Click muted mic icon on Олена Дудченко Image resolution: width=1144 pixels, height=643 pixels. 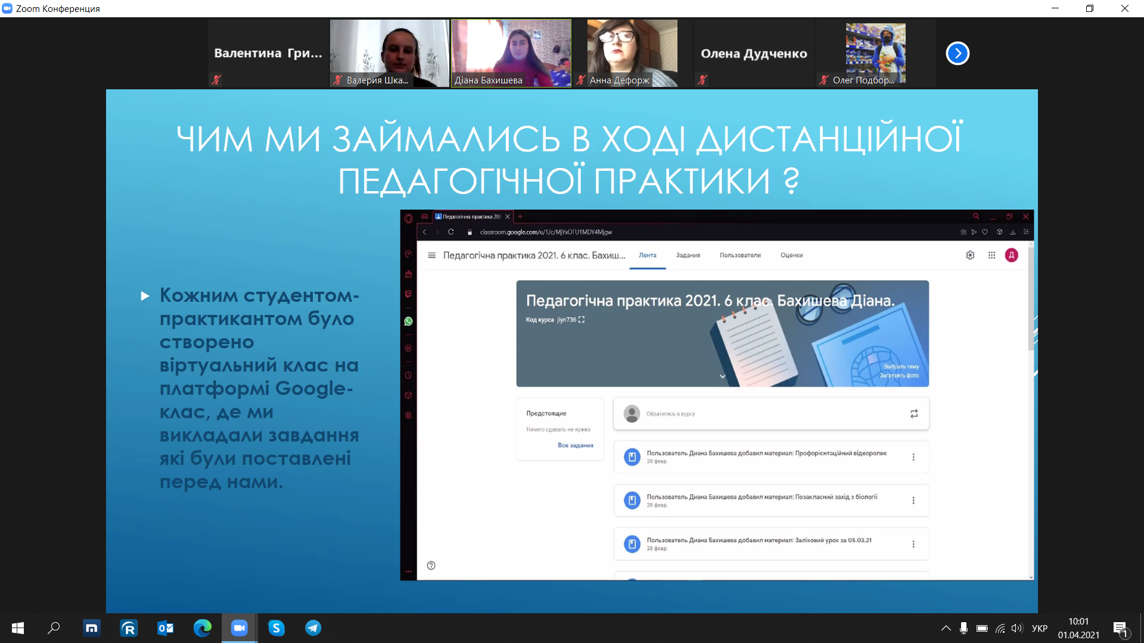[x=702, y=80]
